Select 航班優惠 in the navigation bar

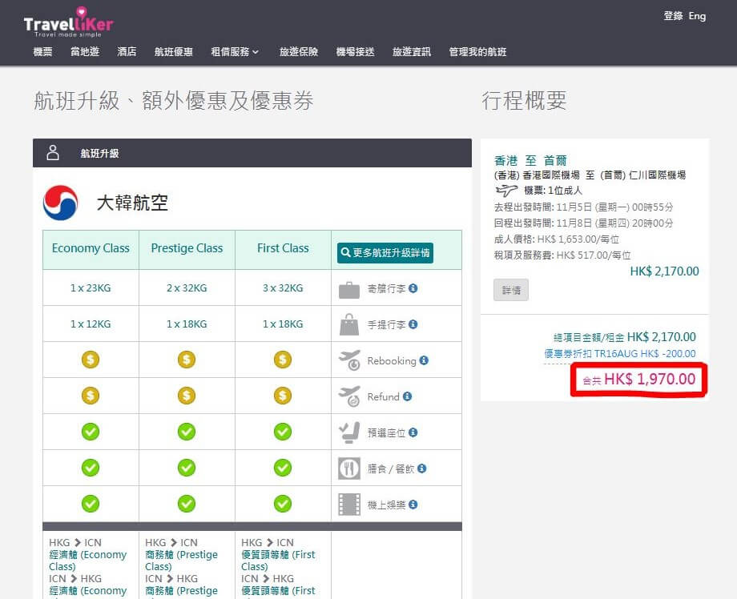[174, 52]
